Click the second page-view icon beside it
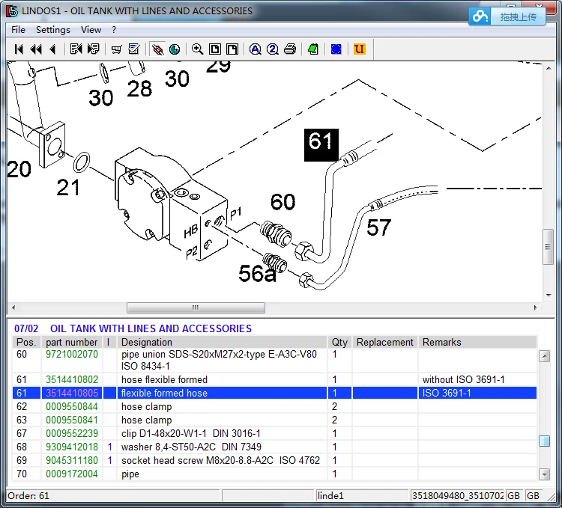Viewport: 562px width, 508px height. click(232, 49)
